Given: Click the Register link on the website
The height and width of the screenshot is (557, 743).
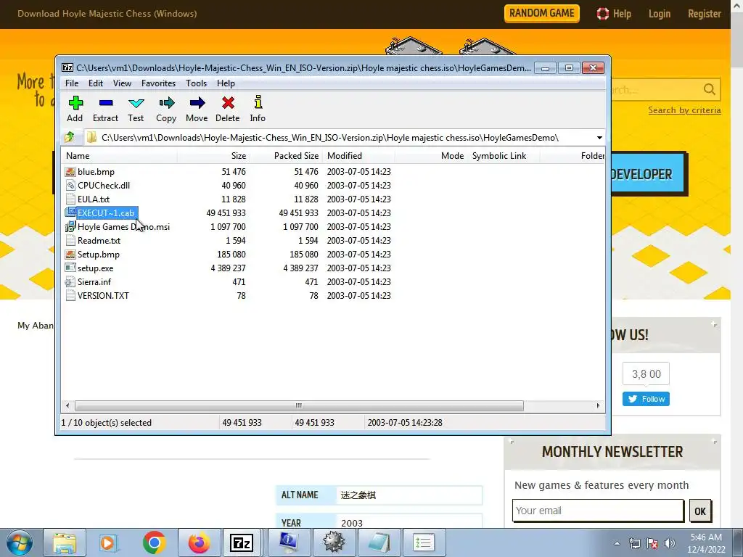Looking at the screenshot, I should [705, 14].
